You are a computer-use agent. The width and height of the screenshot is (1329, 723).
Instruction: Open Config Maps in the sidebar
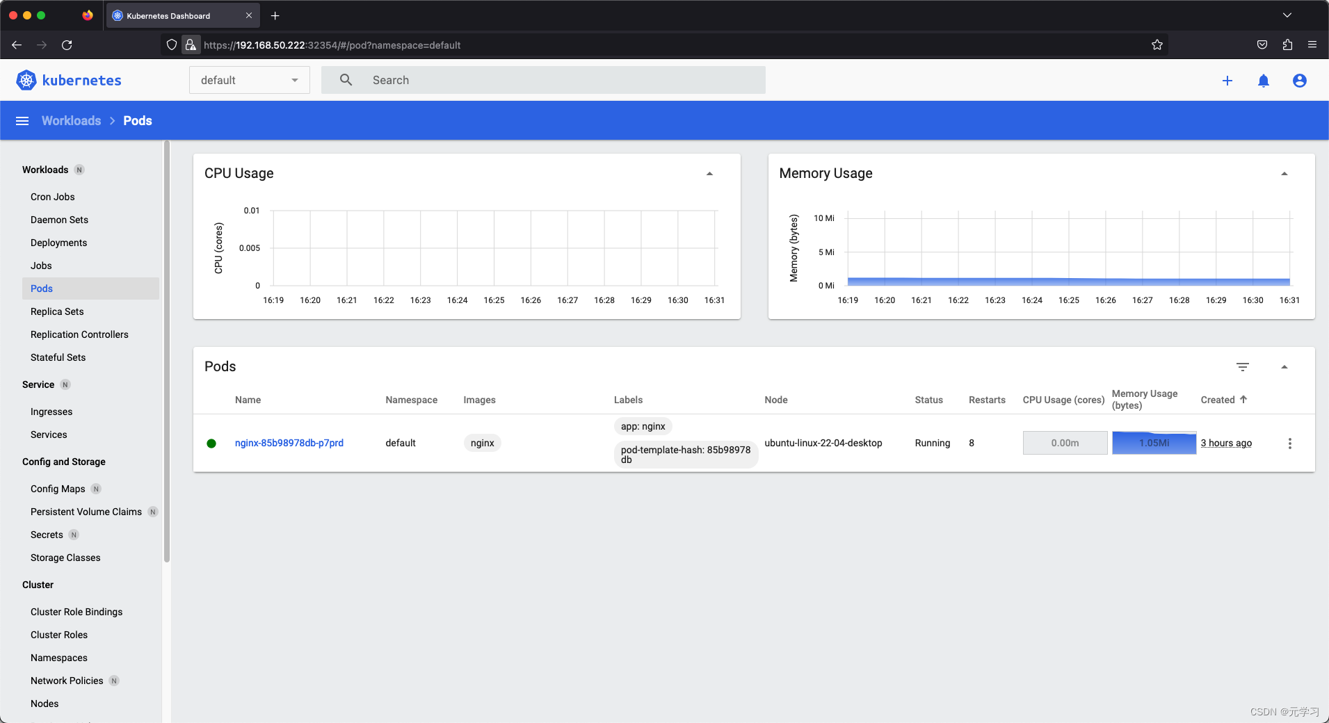click(58, 489)
